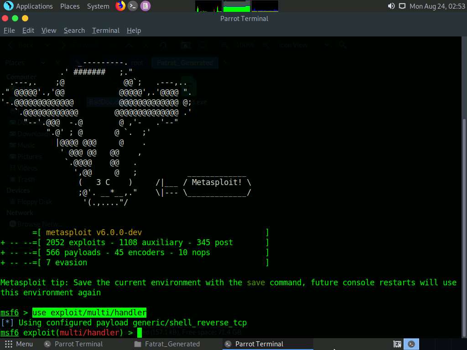Click the folder icon on Fatrat_Generated taskbar item
467x350 pixels.
[138, 344]
